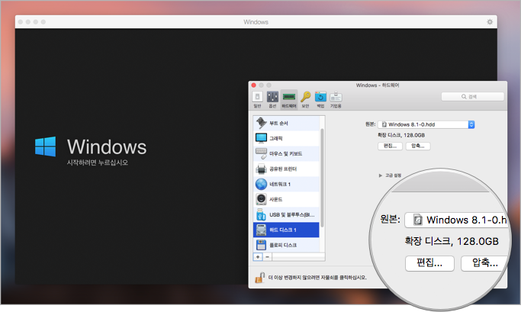Select 그래픽 in hardware list
This screenshot has height=312, width=521.
[286, 138]
